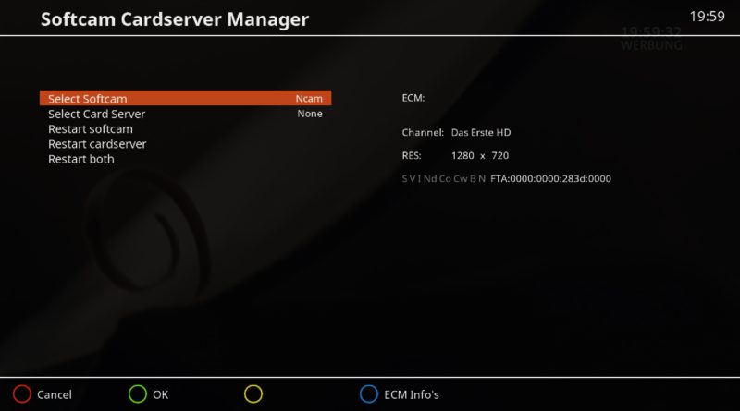Click the Das Erste HD channel name
The image size is (740, 411).
pyautogui.click(x=481, y=132)
